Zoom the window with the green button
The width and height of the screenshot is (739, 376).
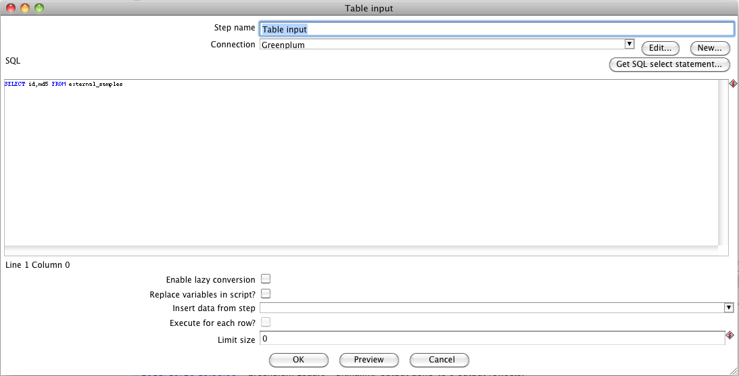39,8
